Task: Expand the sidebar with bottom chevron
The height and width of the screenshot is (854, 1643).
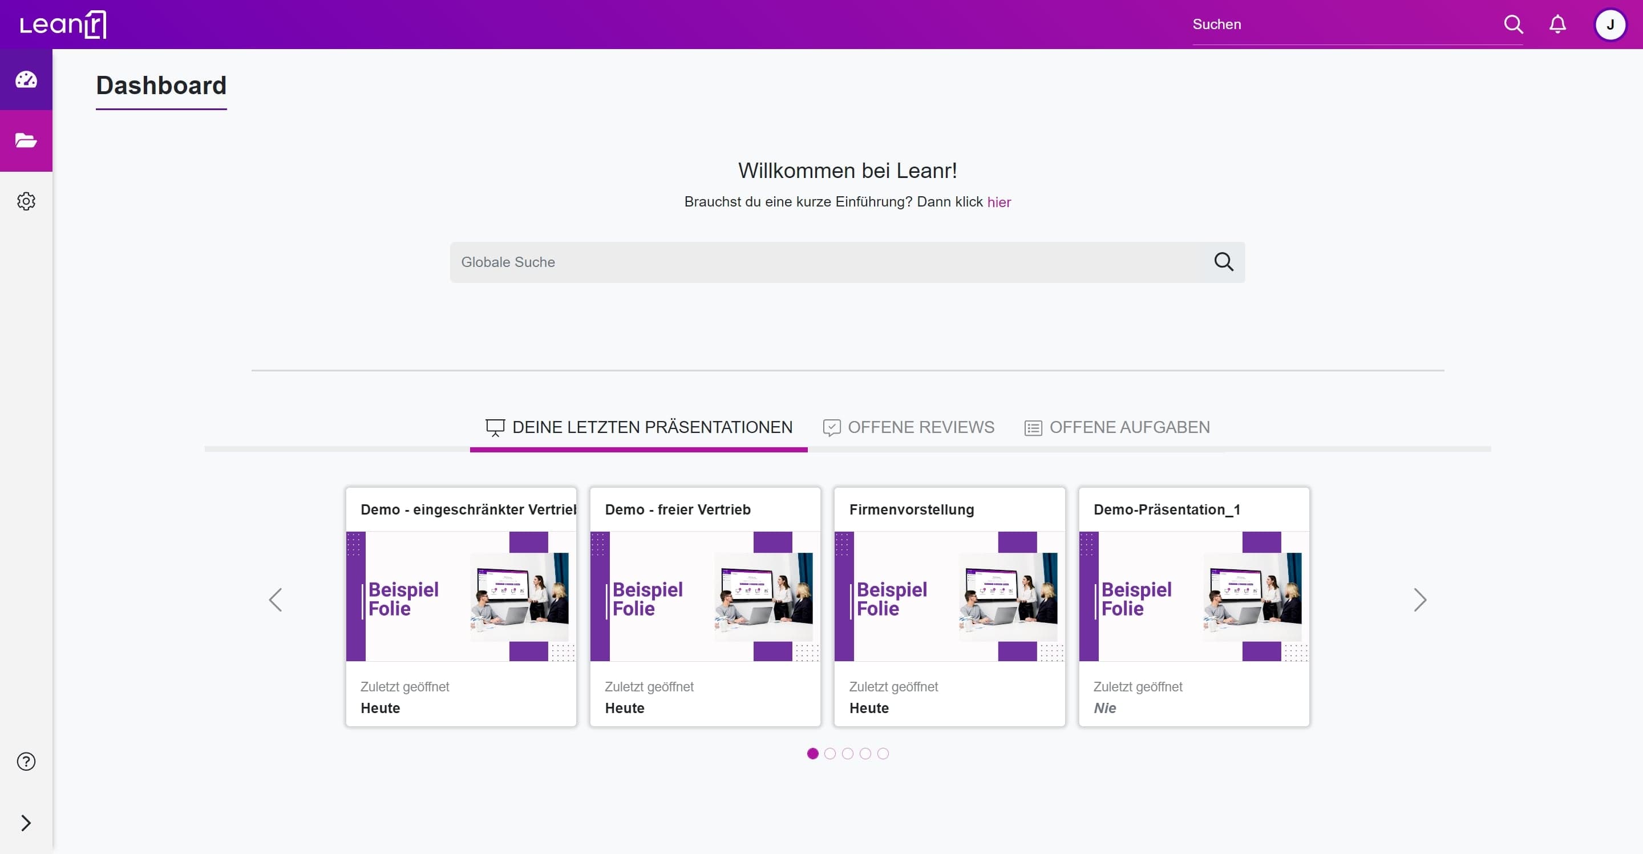Action: tap(26, 823)
